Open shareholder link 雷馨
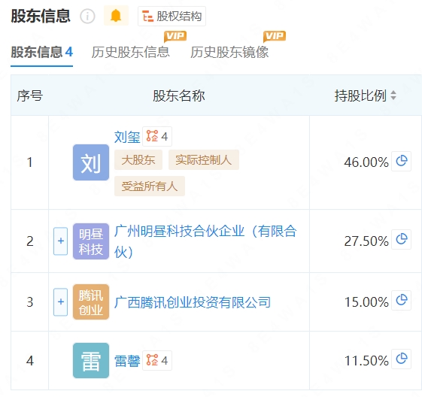This screenshot has height=397, width=422. (x=127, y=361)
